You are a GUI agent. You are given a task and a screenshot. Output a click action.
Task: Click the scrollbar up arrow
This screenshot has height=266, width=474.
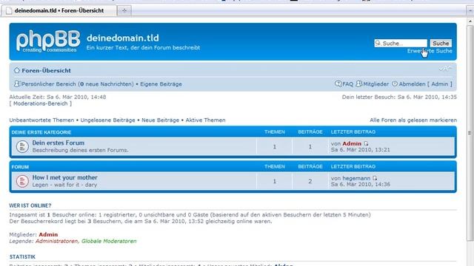(470, 21)
